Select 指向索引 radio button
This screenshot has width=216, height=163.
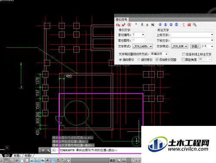point(121,60)
